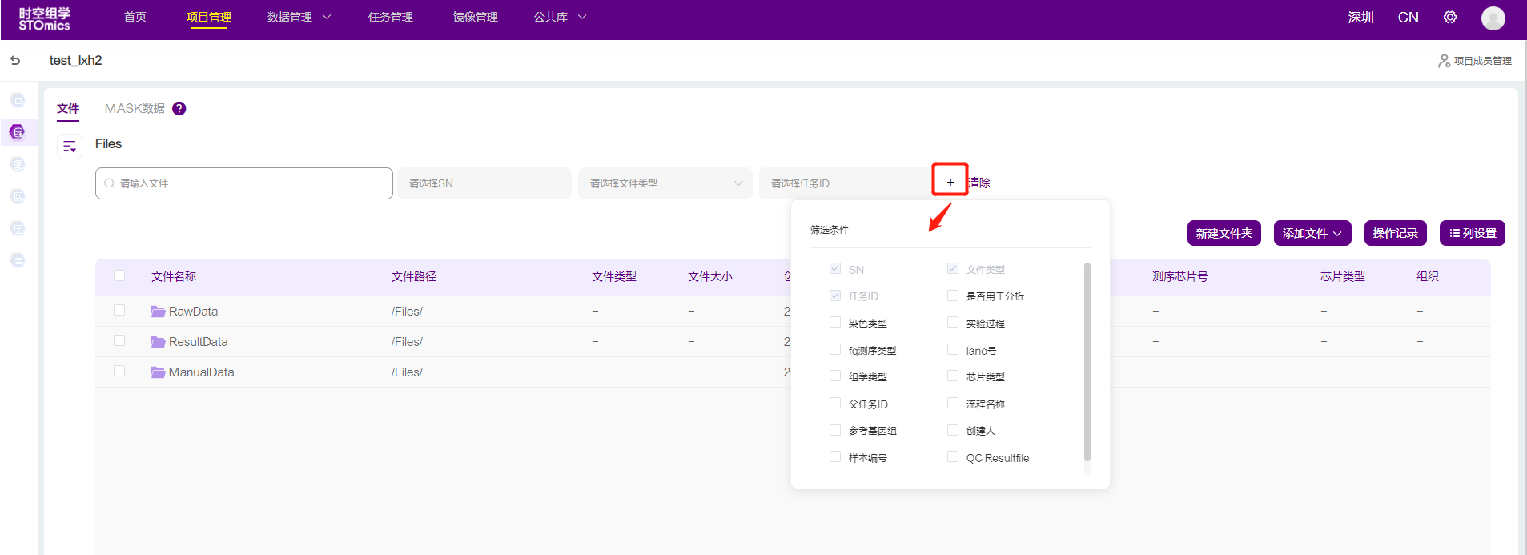The height and width of the screenshot is (555, 1527).
Task: Click the back arrow beside test_lxh2
Action: (x=15, y=60)
